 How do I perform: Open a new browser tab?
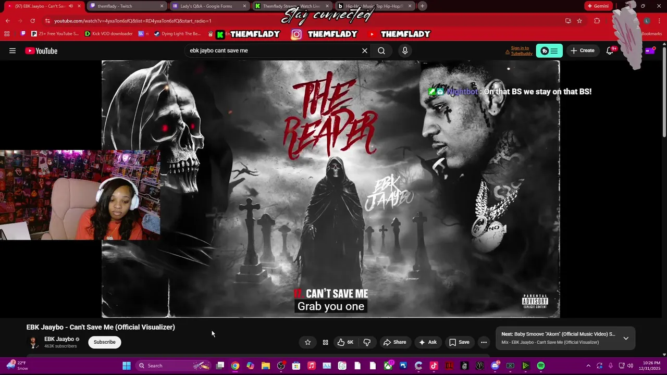[423, 6]
